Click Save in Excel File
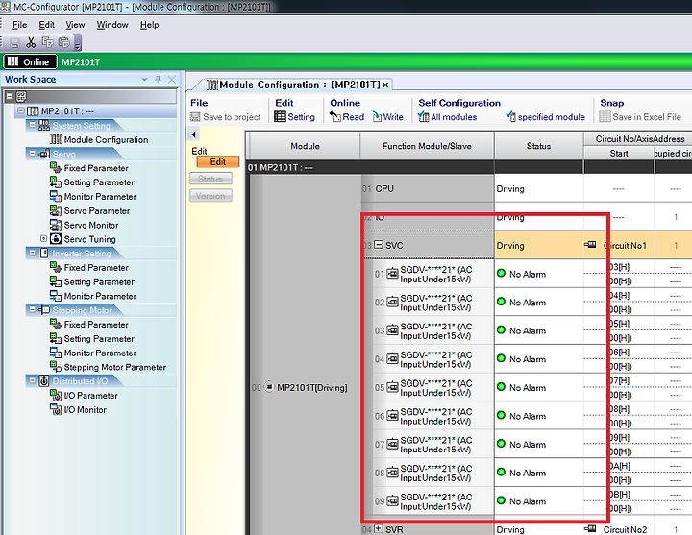This screenshot has width=692, height=535. click(x=640, y=117)
